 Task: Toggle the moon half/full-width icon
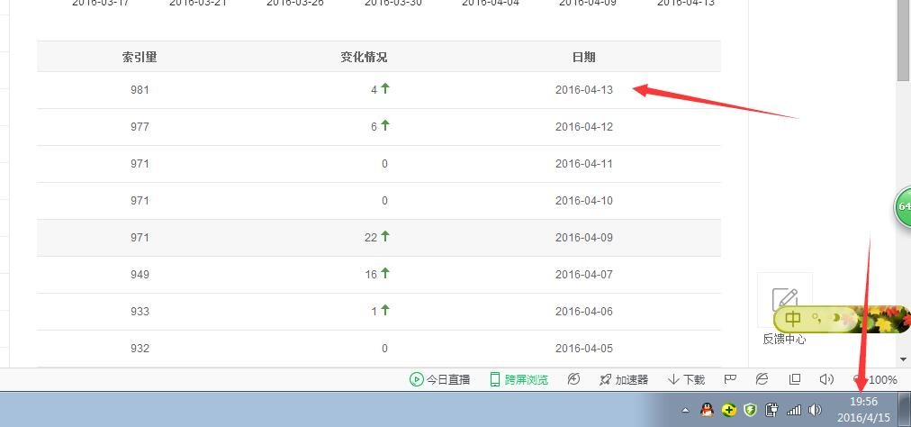835,318
